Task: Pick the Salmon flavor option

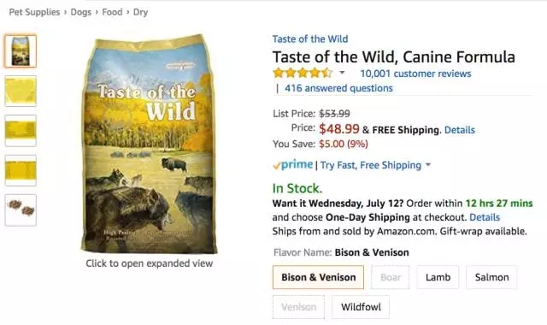Action: 491,277
